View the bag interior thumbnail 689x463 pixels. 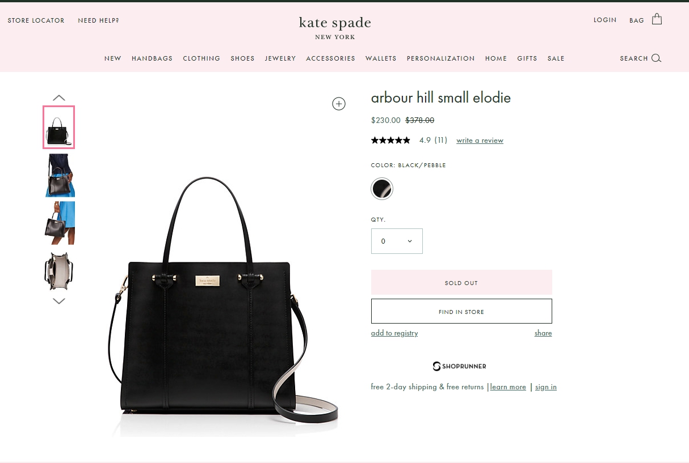[59, 271]
